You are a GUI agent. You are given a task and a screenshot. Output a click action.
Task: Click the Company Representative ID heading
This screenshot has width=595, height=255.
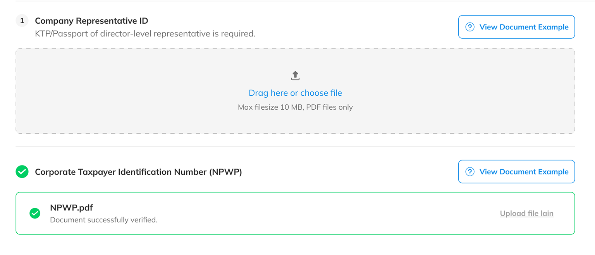(91, 21)
